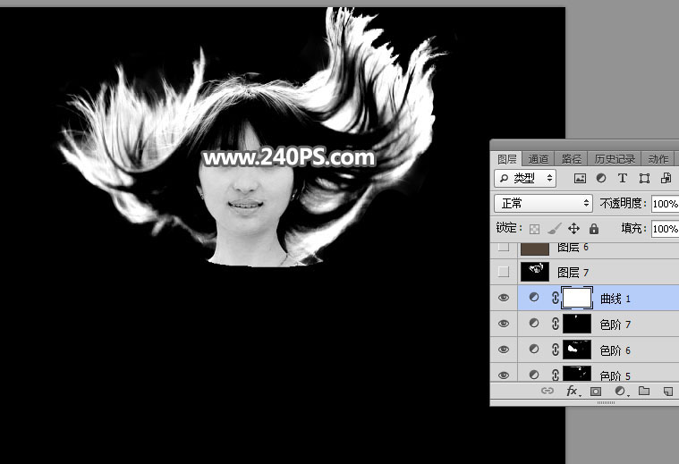Click the pixel layer filter icon
The height and width of the screenshot is (464, 679).
[580, 179]
